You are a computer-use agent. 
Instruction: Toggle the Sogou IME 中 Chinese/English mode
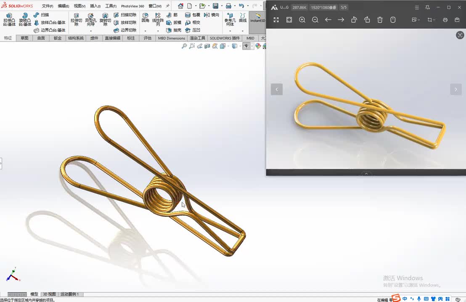point(405,299)
